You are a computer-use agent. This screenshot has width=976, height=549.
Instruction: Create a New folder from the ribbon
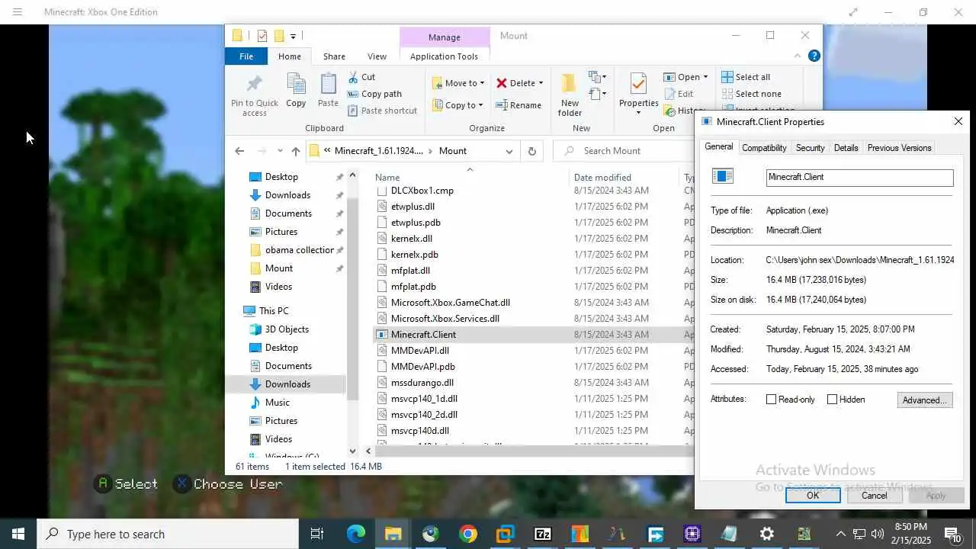[x=570, y=95]
